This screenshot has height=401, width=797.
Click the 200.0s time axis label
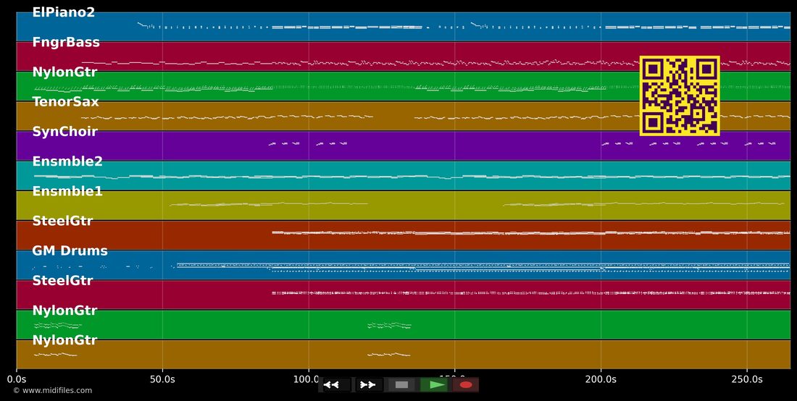pos(601,379)
